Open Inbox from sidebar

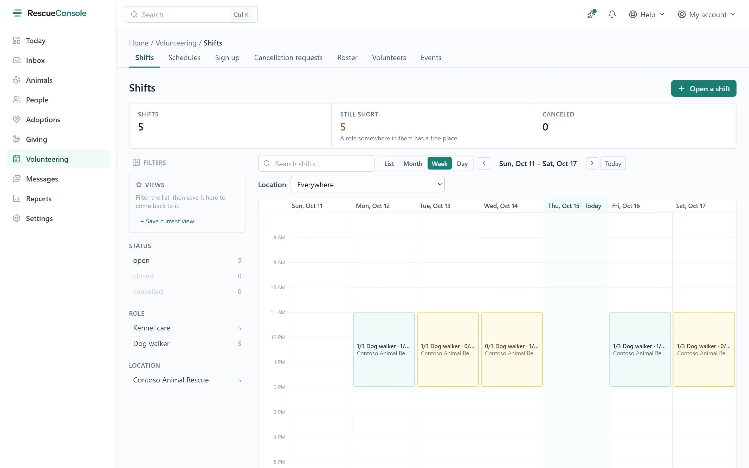pyautogui.click(x=58, y=60)
